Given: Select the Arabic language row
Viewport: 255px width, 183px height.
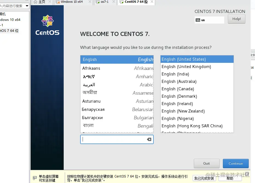Looking at the screenshot, I should pyautogui.click(x=117, y=85).
